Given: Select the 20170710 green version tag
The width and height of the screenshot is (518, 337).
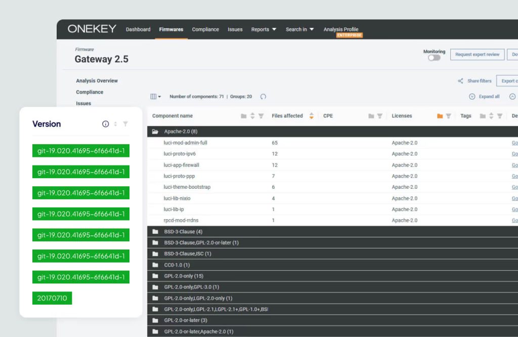Looking at the screenshot, I should tap(52, 298).
